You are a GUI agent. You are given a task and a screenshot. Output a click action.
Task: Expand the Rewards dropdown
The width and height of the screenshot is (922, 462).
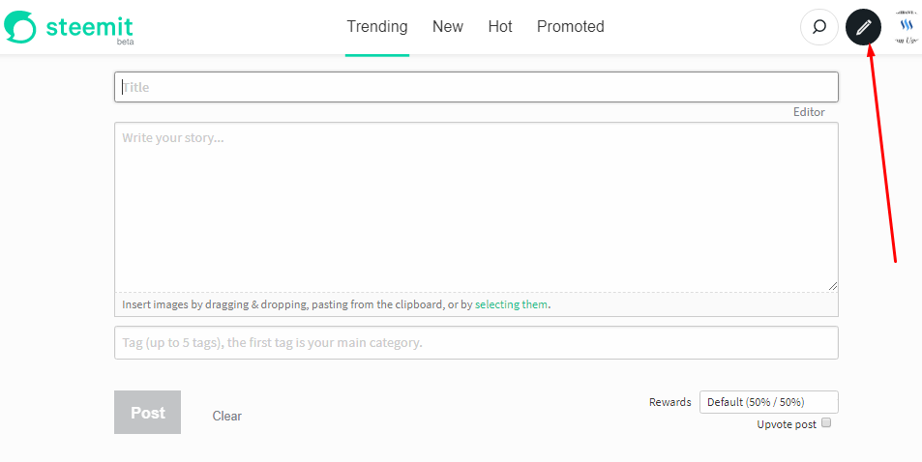pos(768,402)
